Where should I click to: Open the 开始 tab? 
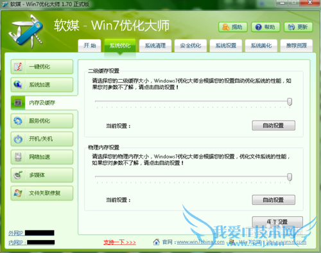click(89, 46)
